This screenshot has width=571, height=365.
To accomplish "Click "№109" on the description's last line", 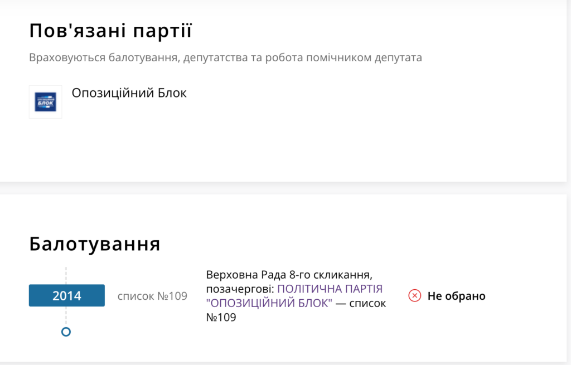I will pos(221,317).
